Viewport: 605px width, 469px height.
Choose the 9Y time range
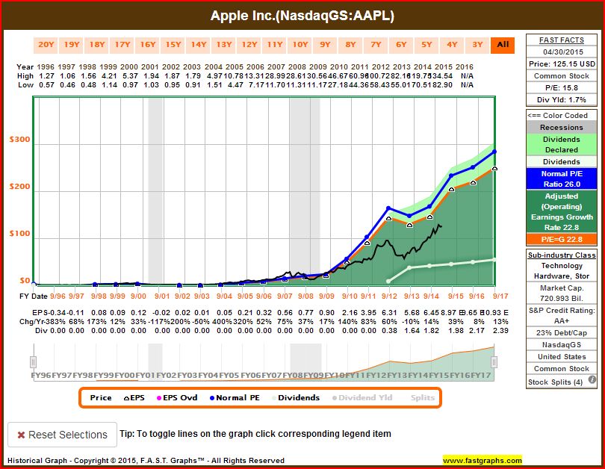[x=325, y=45]
